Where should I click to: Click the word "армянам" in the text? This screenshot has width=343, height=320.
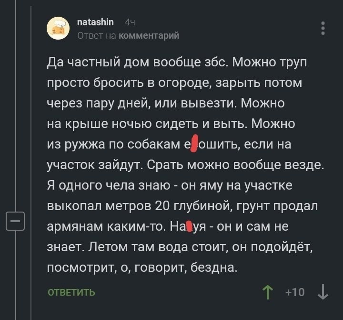pyautogui.click(x=71, y=226)
